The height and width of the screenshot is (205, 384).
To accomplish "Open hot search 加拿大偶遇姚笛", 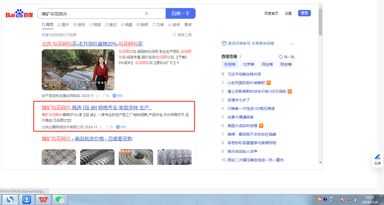I will pyautogui.click(x=241, y=117).
